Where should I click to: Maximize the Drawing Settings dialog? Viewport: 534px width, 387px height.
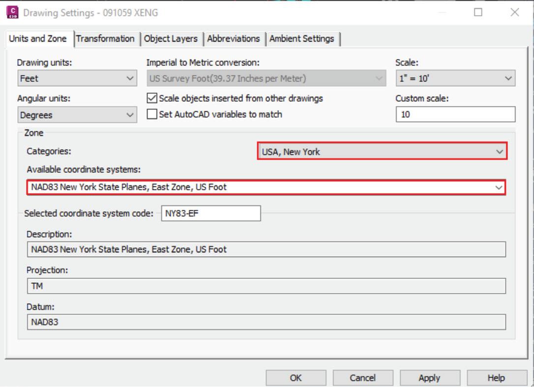pos(478,12)
